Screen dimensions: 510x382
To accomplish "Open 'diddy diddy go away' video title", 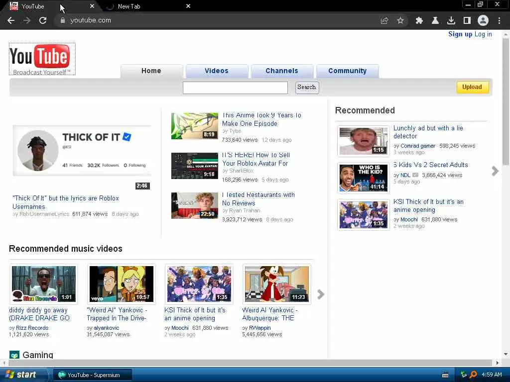I will (39, 314).
